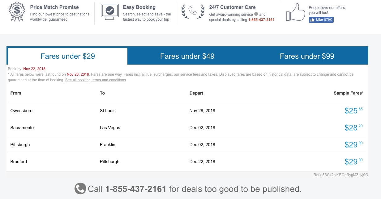The width and height of the screenshot is (381, 199).
Task: Click the phone icon next to Call 1-855-437-2161
Action: (80, 189)
